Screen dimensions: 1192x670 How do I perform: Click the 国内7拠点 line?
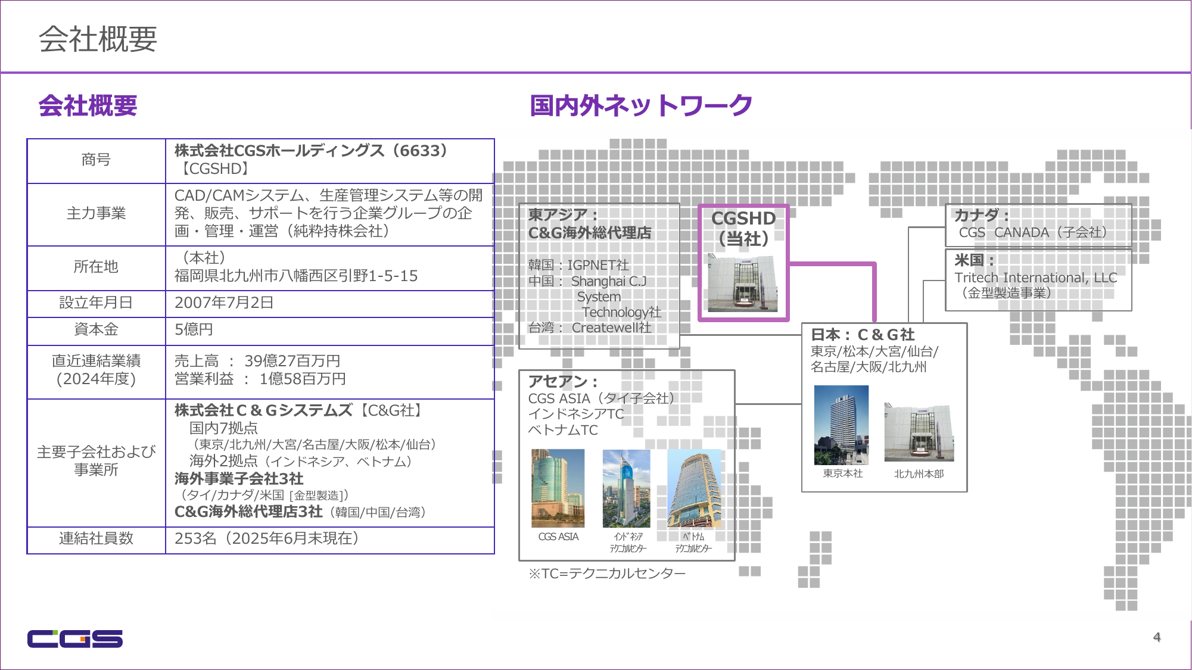click(223, 428)
